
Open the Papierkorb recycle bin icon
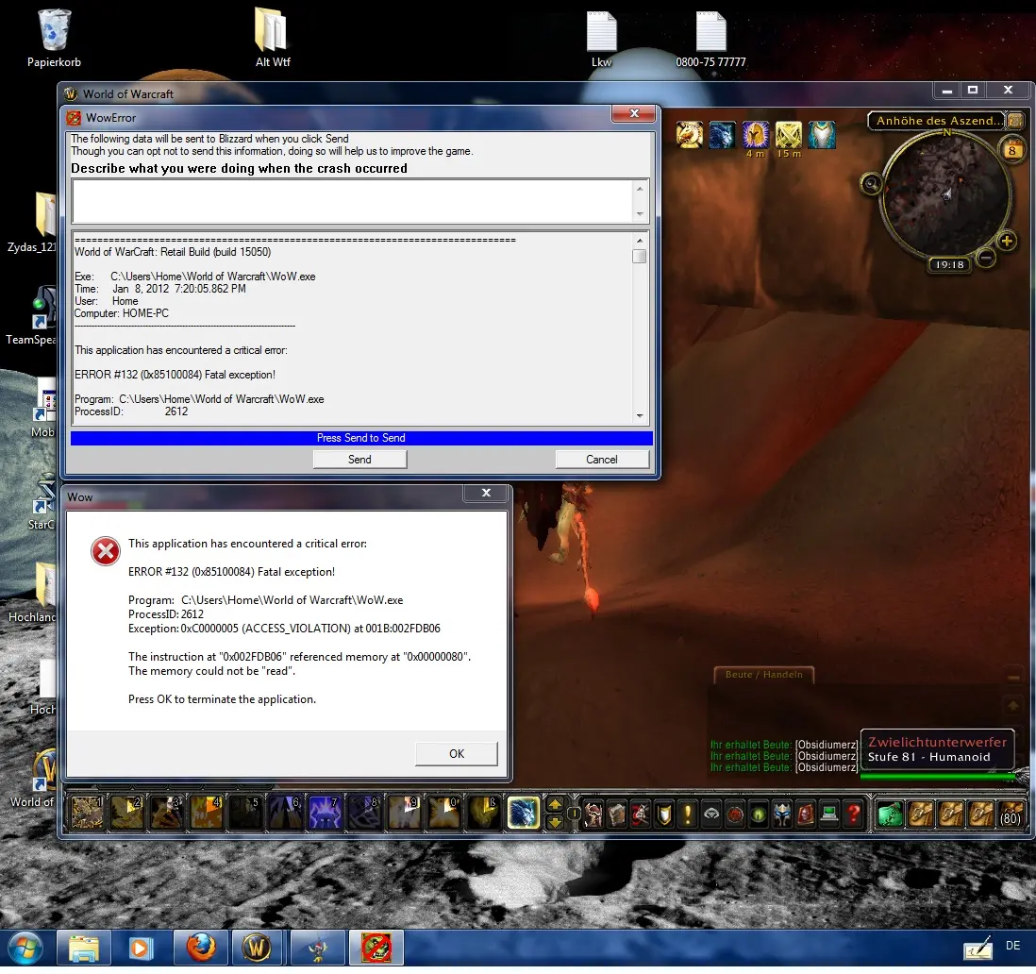click(x=54, y=31)
